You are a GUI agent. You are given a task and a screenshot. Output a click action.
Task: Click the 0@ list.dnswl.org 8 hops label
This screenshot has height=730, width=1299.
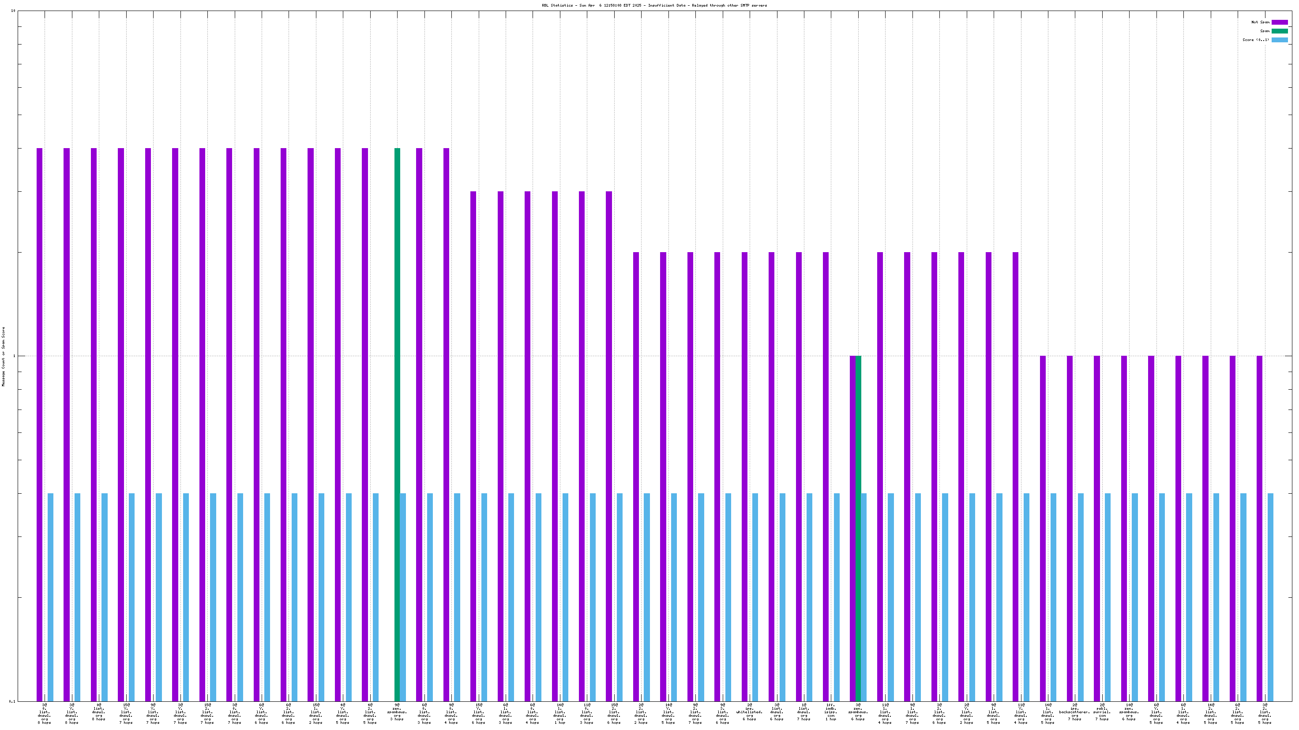(x=99, y=712)
